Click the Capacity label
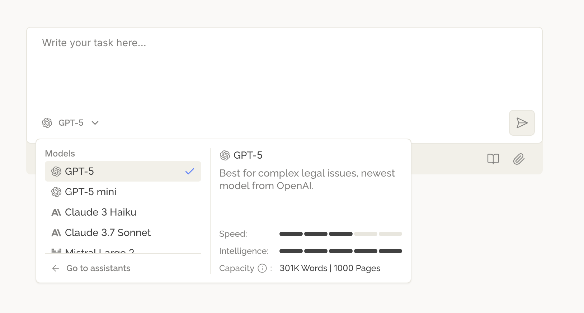Image resolution: width=584 pixels, height=313 pixels. pyautogui.click(x=237, y=268)
